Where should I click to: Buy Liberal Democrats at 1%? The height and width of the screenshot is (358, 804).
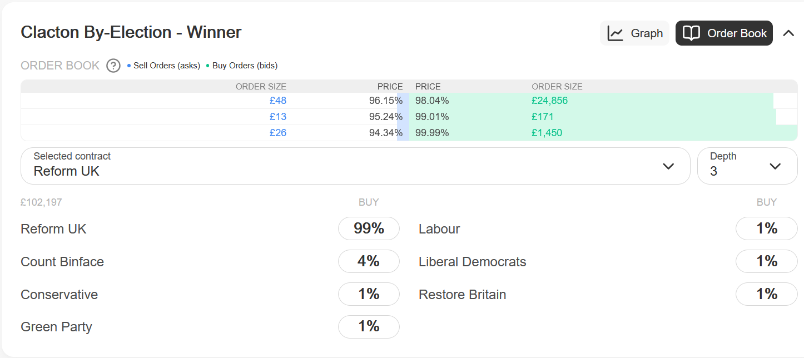point(767,261)
